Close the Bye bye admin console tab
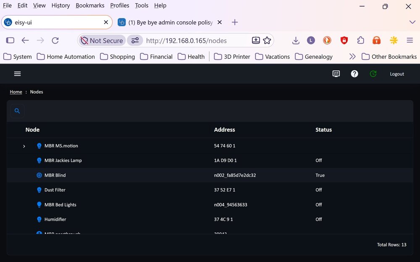This screenshot has height=262, width=420. coord(220,22)
